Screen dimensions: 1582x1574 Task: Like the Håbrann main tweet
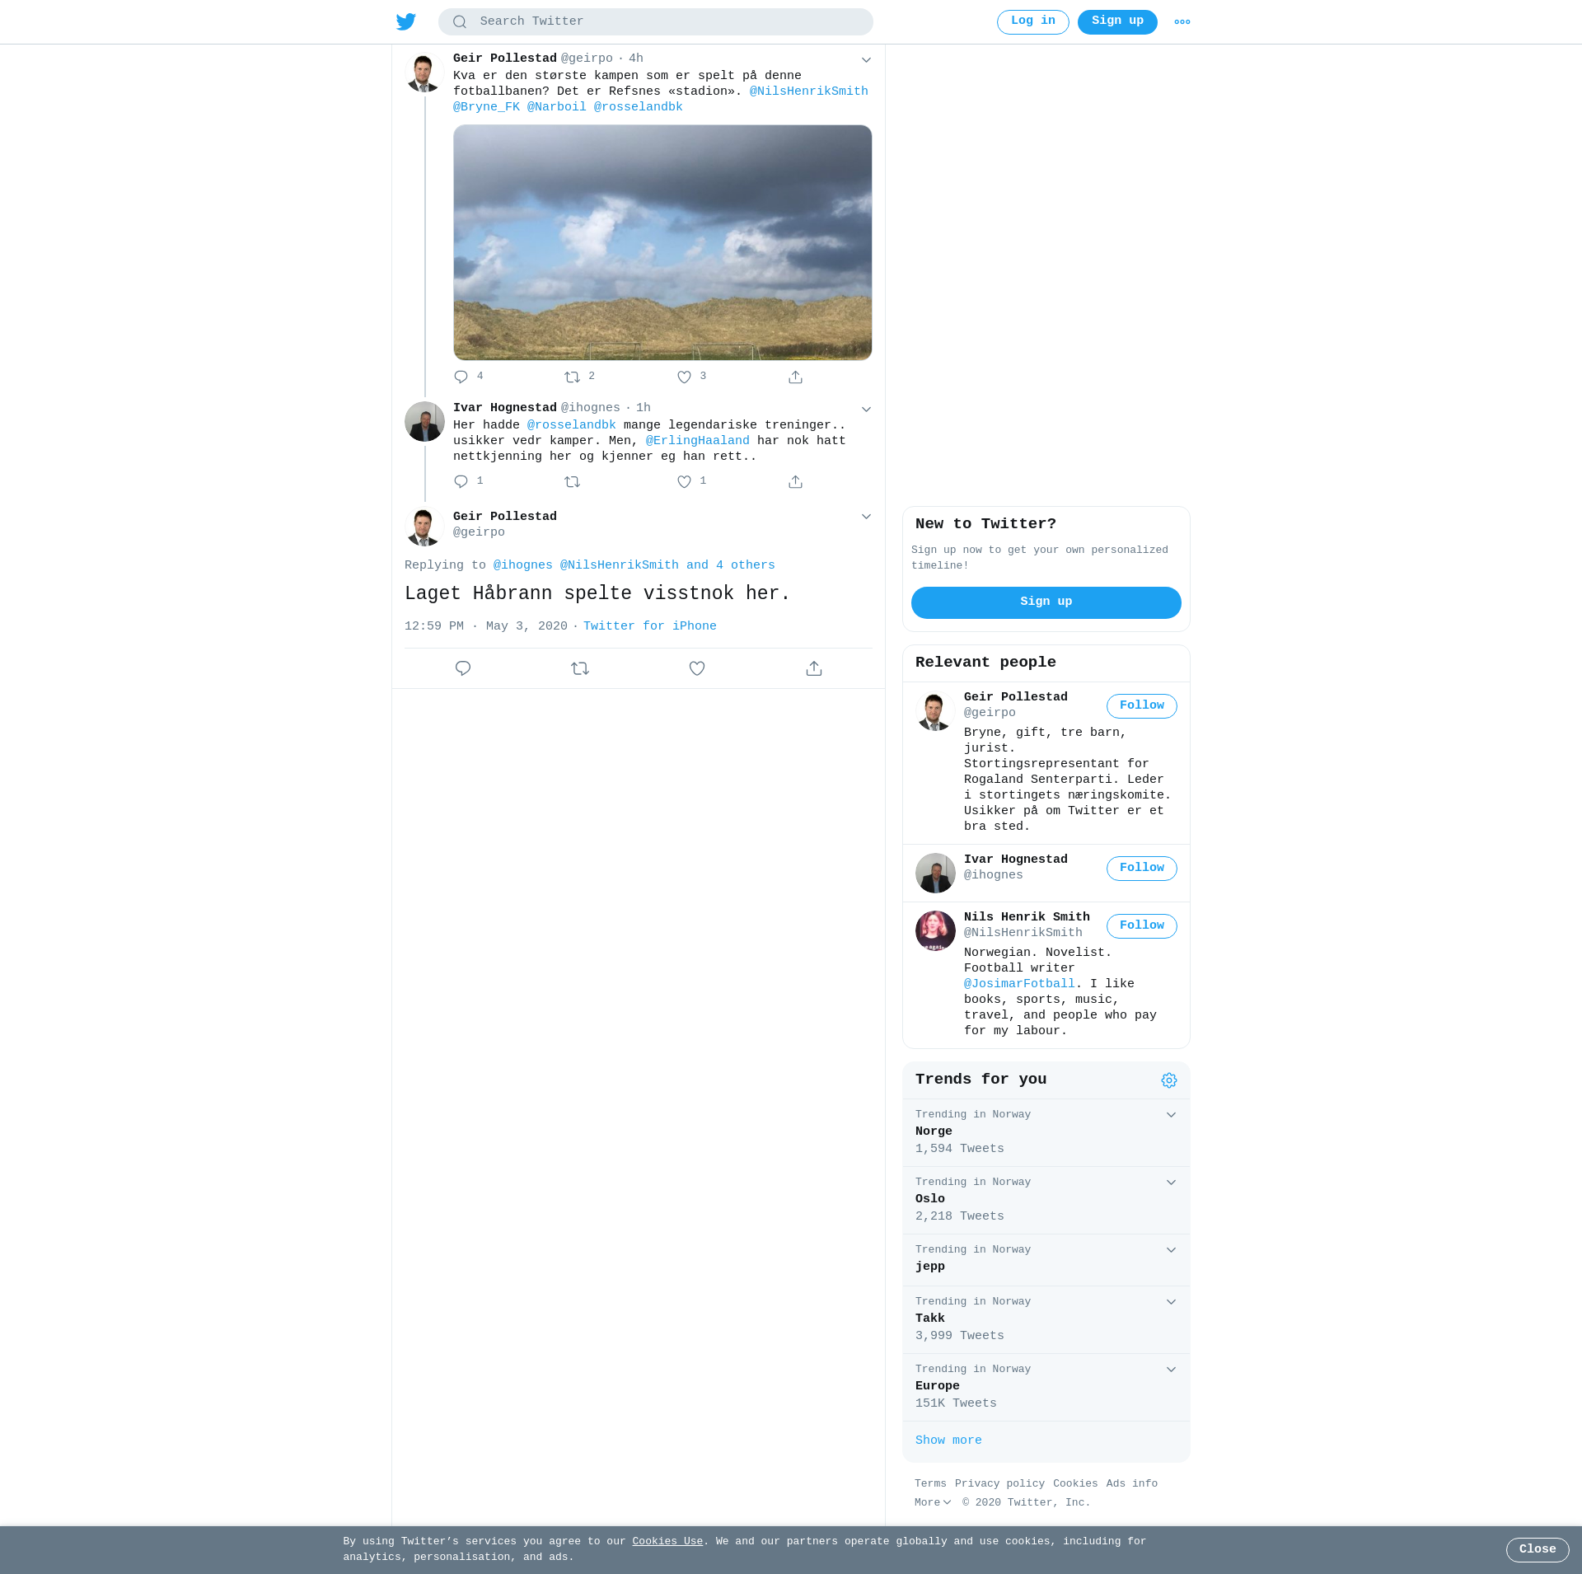pyautogui.click(x=697, y=668)
